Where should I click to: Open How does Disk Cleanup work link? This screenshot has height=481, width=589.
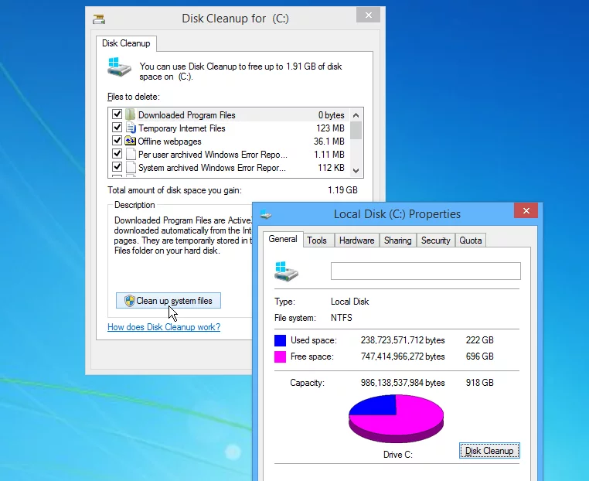(164, 327)
